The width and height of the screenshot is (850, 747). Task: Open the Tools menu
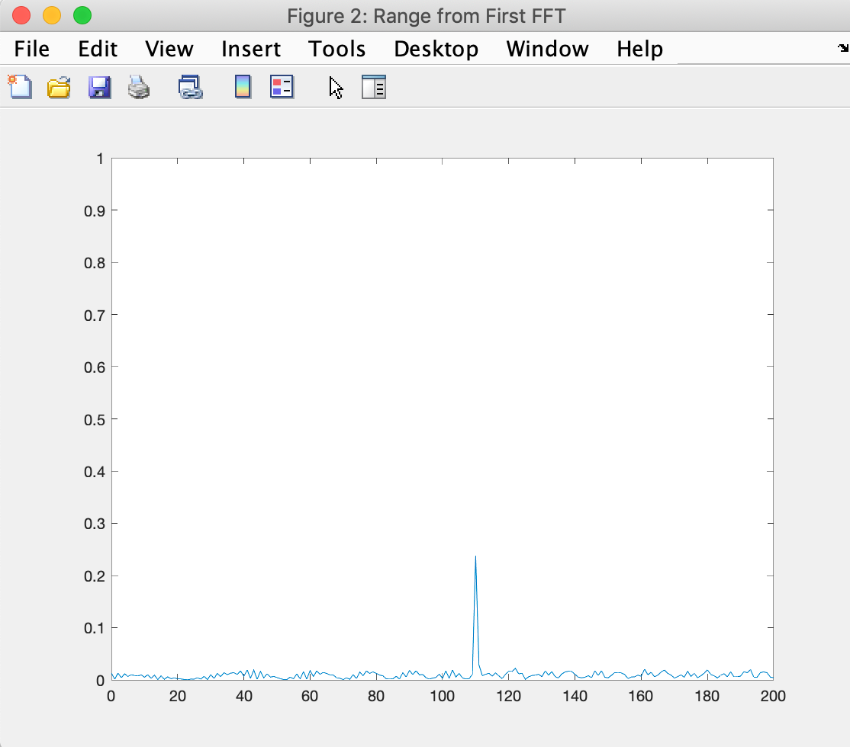tap(336, 49)
